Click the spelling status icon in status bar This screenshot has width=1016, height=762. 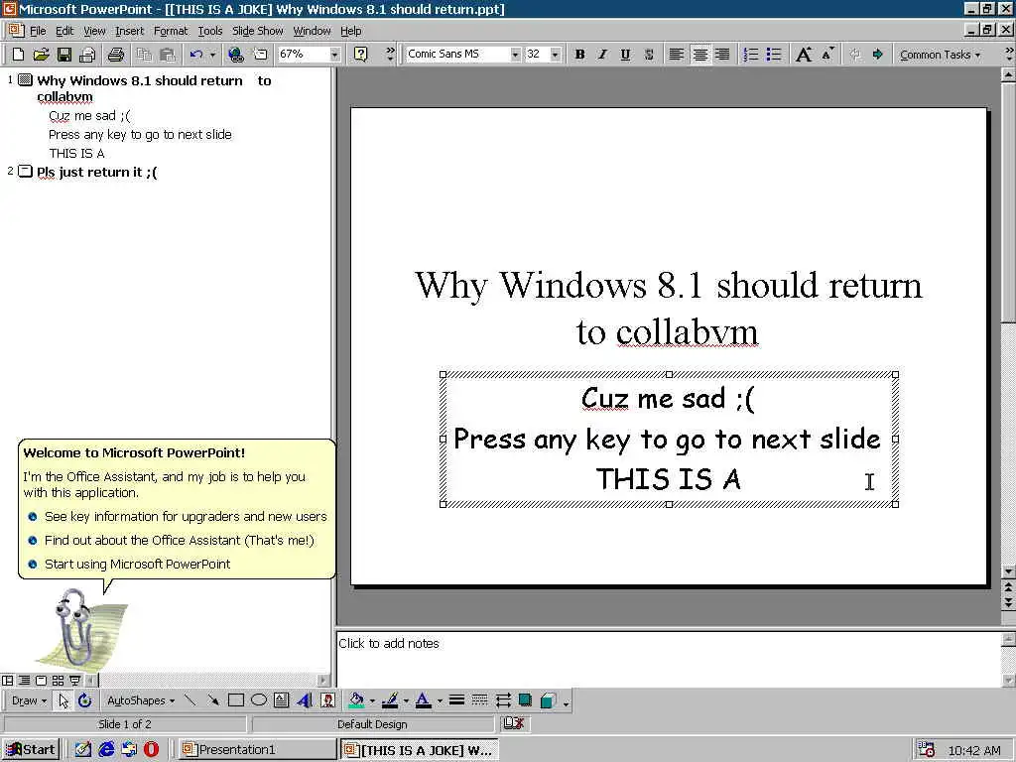(513, 723)
